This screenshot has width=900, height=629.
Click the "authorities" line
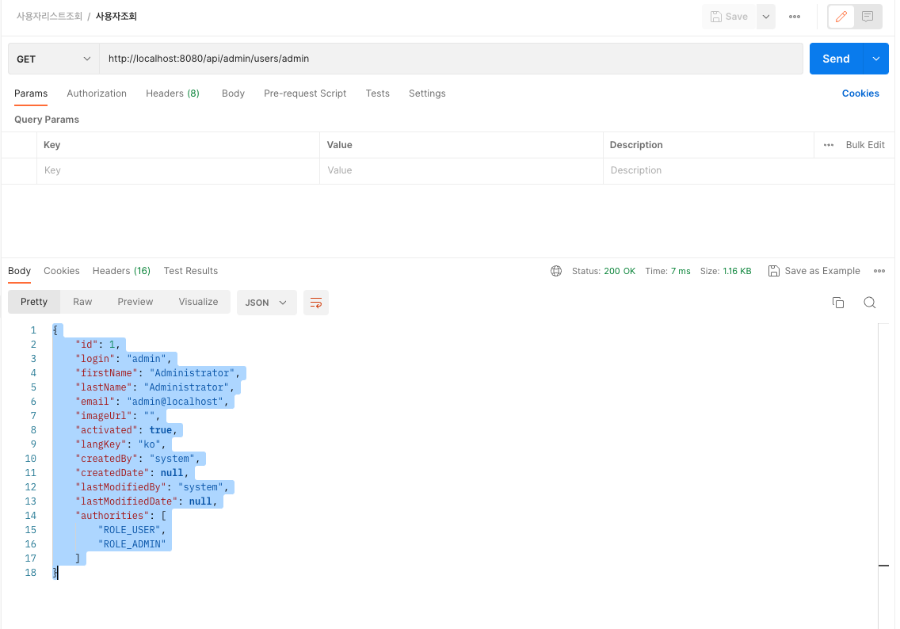(120, 516)
